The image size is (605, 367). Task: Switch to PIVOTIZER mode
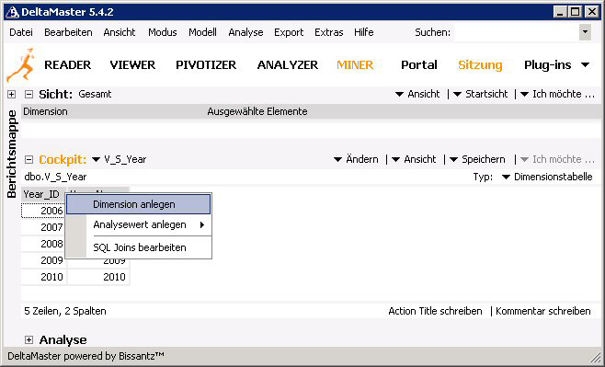206,64
